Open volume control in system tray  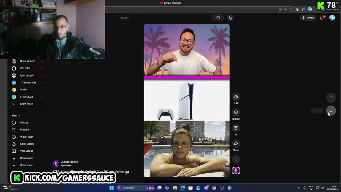point(322,188)
